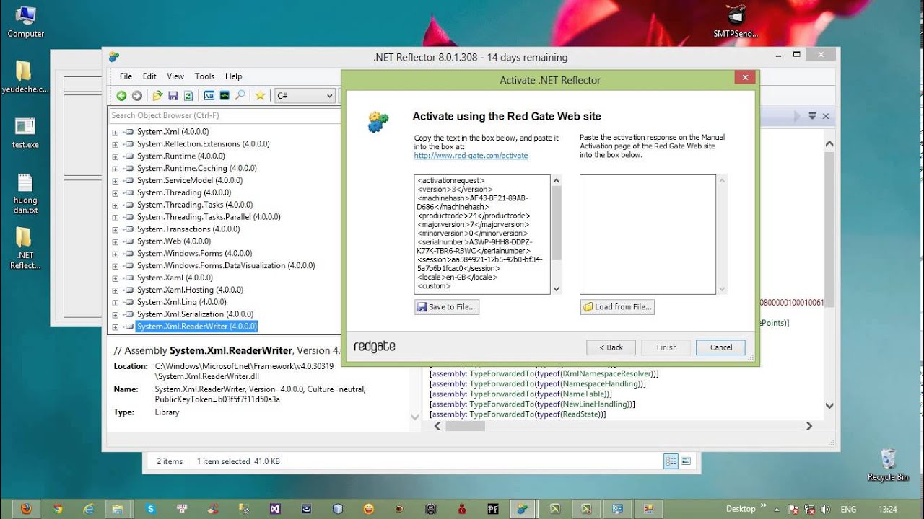Click the Refresh page icon in Reflector toolbar

[188, 95]
